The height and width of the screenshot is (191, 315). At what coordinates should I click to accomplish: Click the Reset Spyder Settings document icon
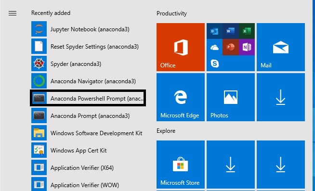pos(39,46)
